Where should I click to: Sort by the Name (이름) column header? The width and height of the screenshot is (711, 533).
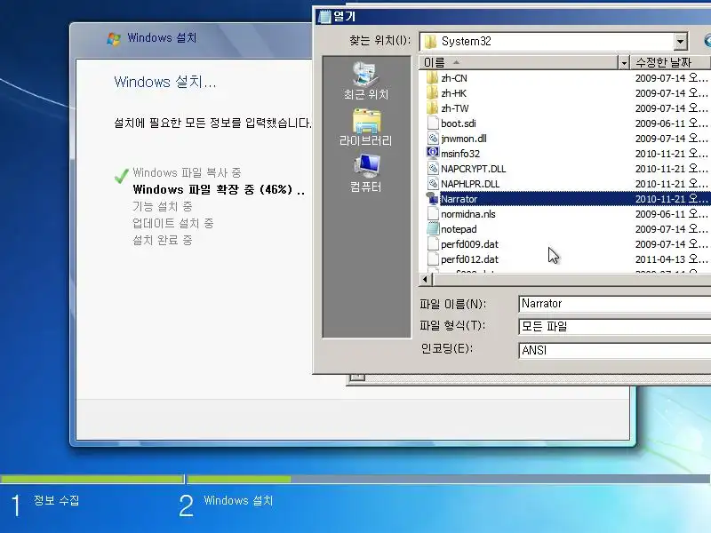point(518,62)
